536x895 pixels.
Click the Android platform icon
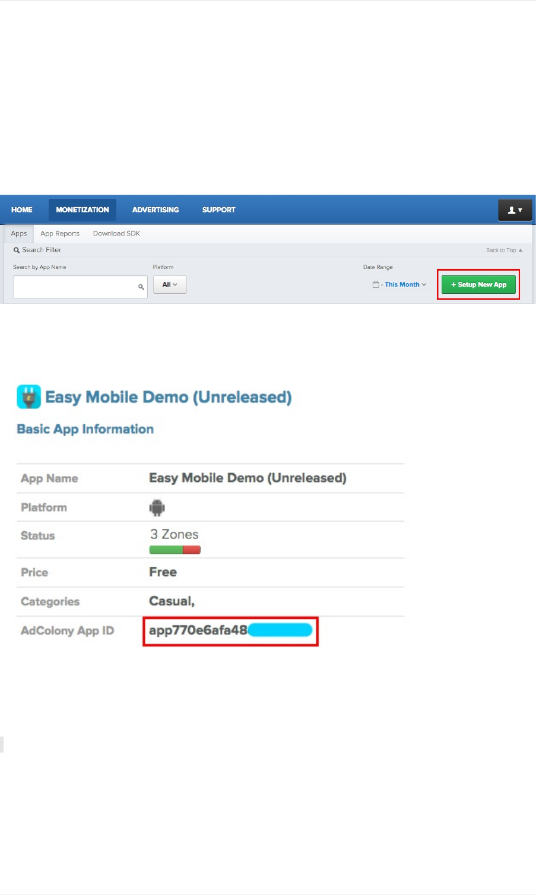point(157,507)
